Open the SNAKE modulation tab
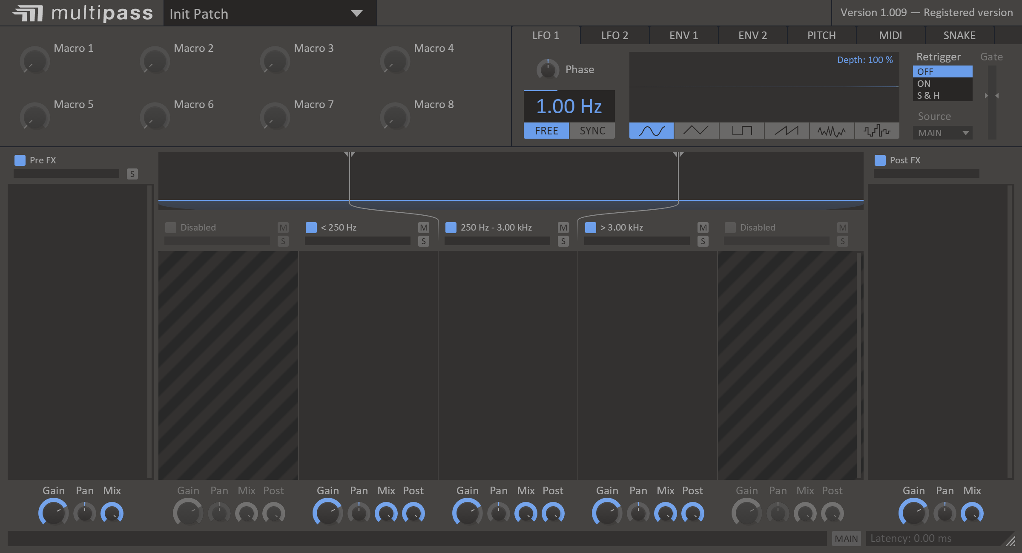 pyautogui.click(x=959, y=35)
